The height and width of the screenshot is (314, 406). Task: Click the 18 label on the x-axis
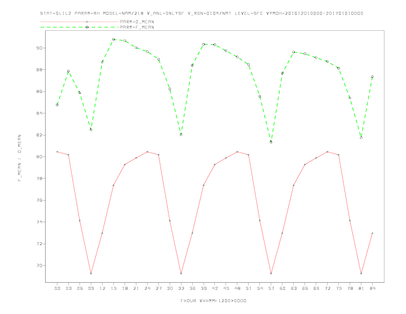tap(125, 288)
